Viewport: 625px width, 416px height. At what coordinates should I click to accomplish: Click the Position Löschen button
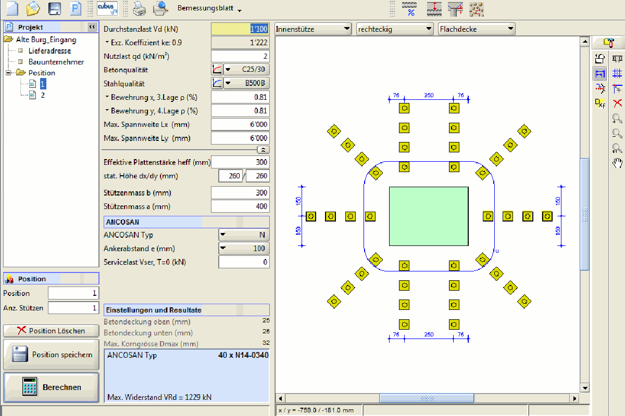(51, 330)
